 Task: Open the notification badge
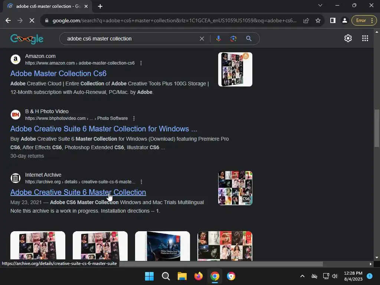click(x=370, y=276)
